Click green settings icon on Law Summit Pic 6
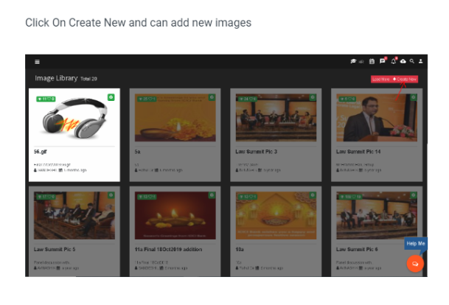Screen dimensions: 449x305 414,195
